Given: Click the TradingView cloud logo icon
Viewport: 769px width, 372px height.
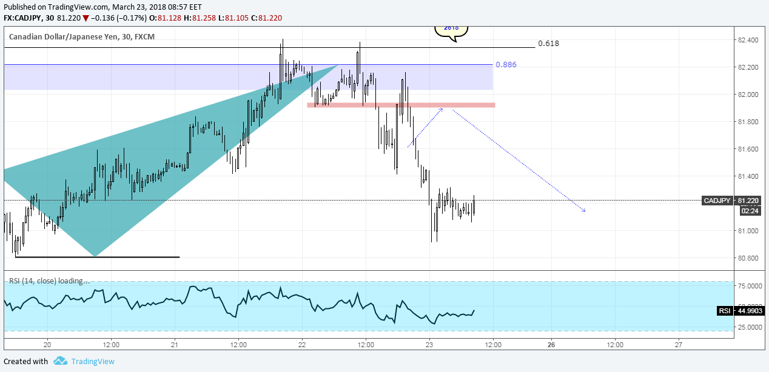Looking at the screenshot, I should (60, 361).
